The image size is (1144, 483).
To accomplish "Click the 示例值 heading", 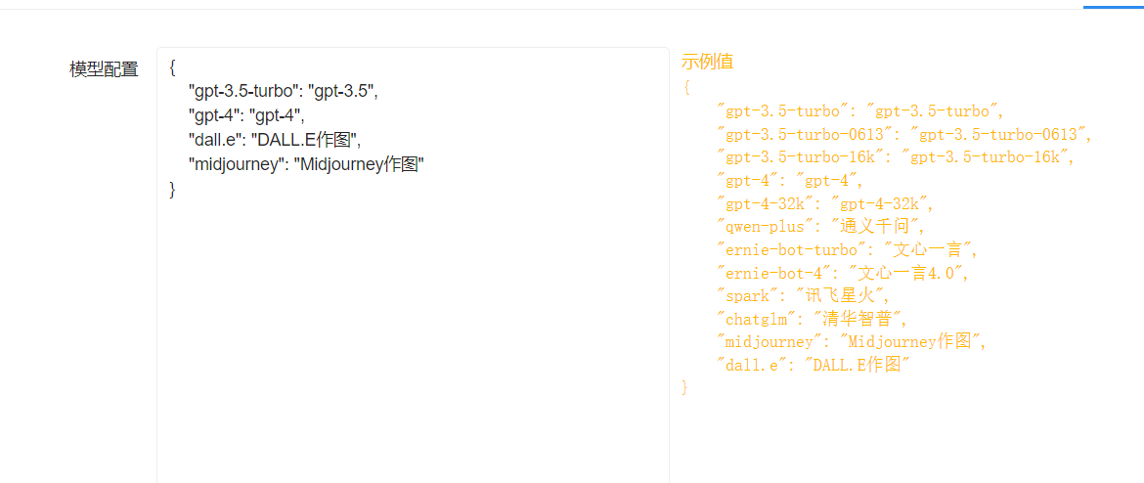I will pos(707,62).
